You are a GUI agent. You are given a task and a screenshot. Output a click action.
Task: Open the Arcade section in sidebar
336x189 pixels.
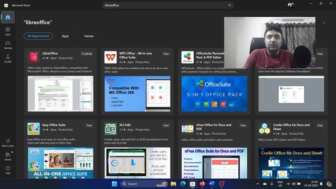[8, 58]
